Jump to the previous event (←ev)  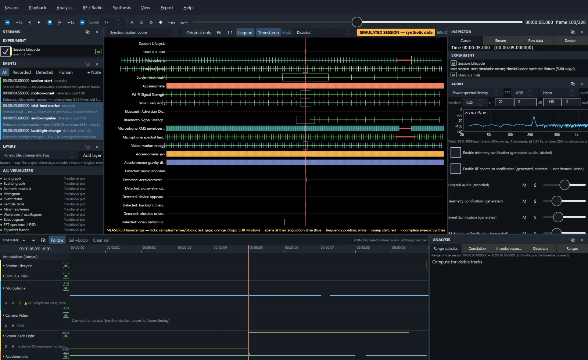click(x=172, y=22)
